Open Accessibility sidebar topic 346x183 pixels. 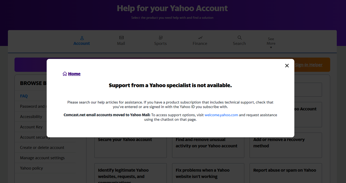31,117
